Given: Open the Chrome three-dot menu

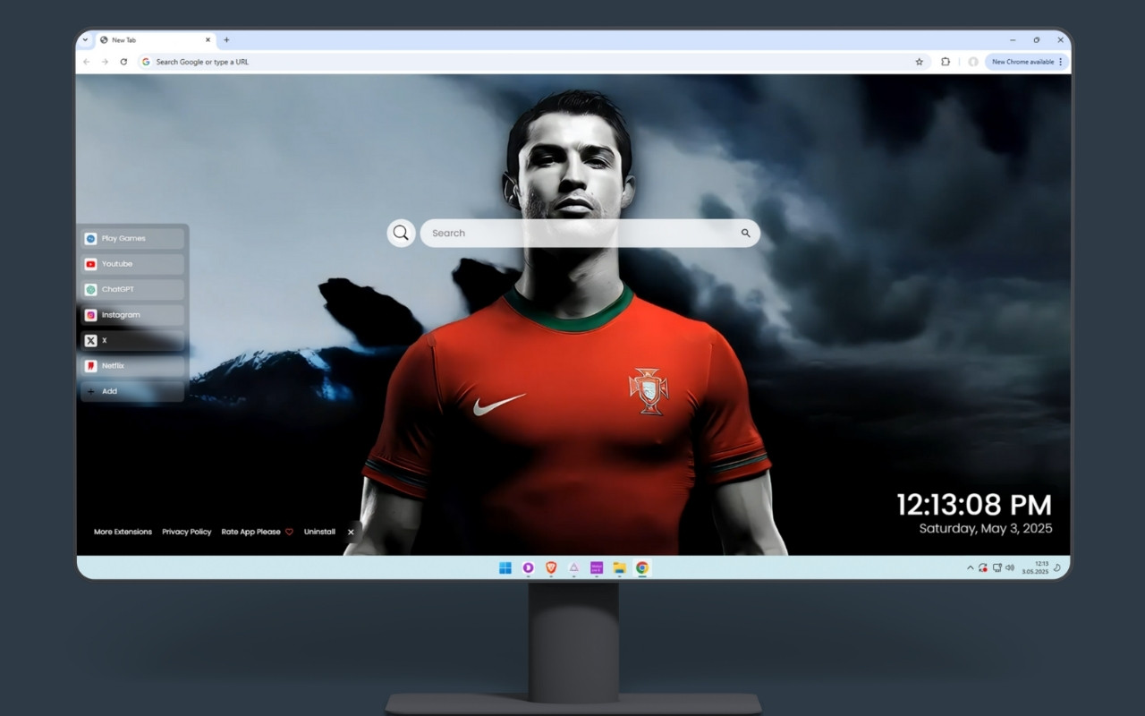Looking at the screenshot, I should 1061,61.
